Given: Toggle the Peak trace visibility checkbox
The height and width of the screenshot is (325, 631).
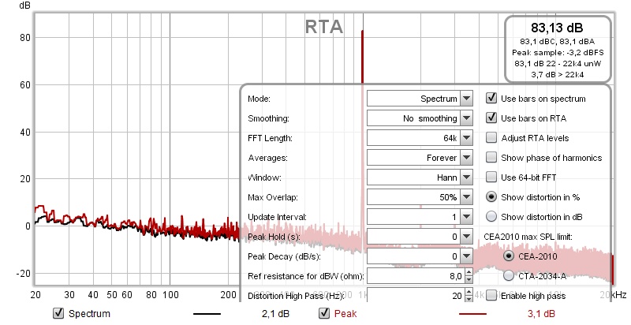Looking at the screenshot, I should click(x=323, y=314).
